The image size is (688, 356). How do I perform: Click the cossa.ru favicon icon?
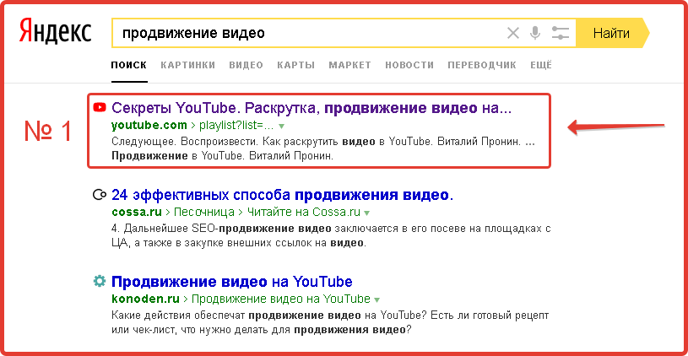100,195
